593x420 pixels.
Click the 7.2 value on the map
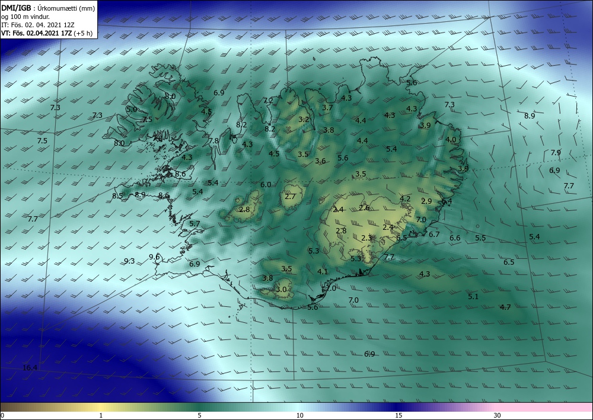point(268,101)
